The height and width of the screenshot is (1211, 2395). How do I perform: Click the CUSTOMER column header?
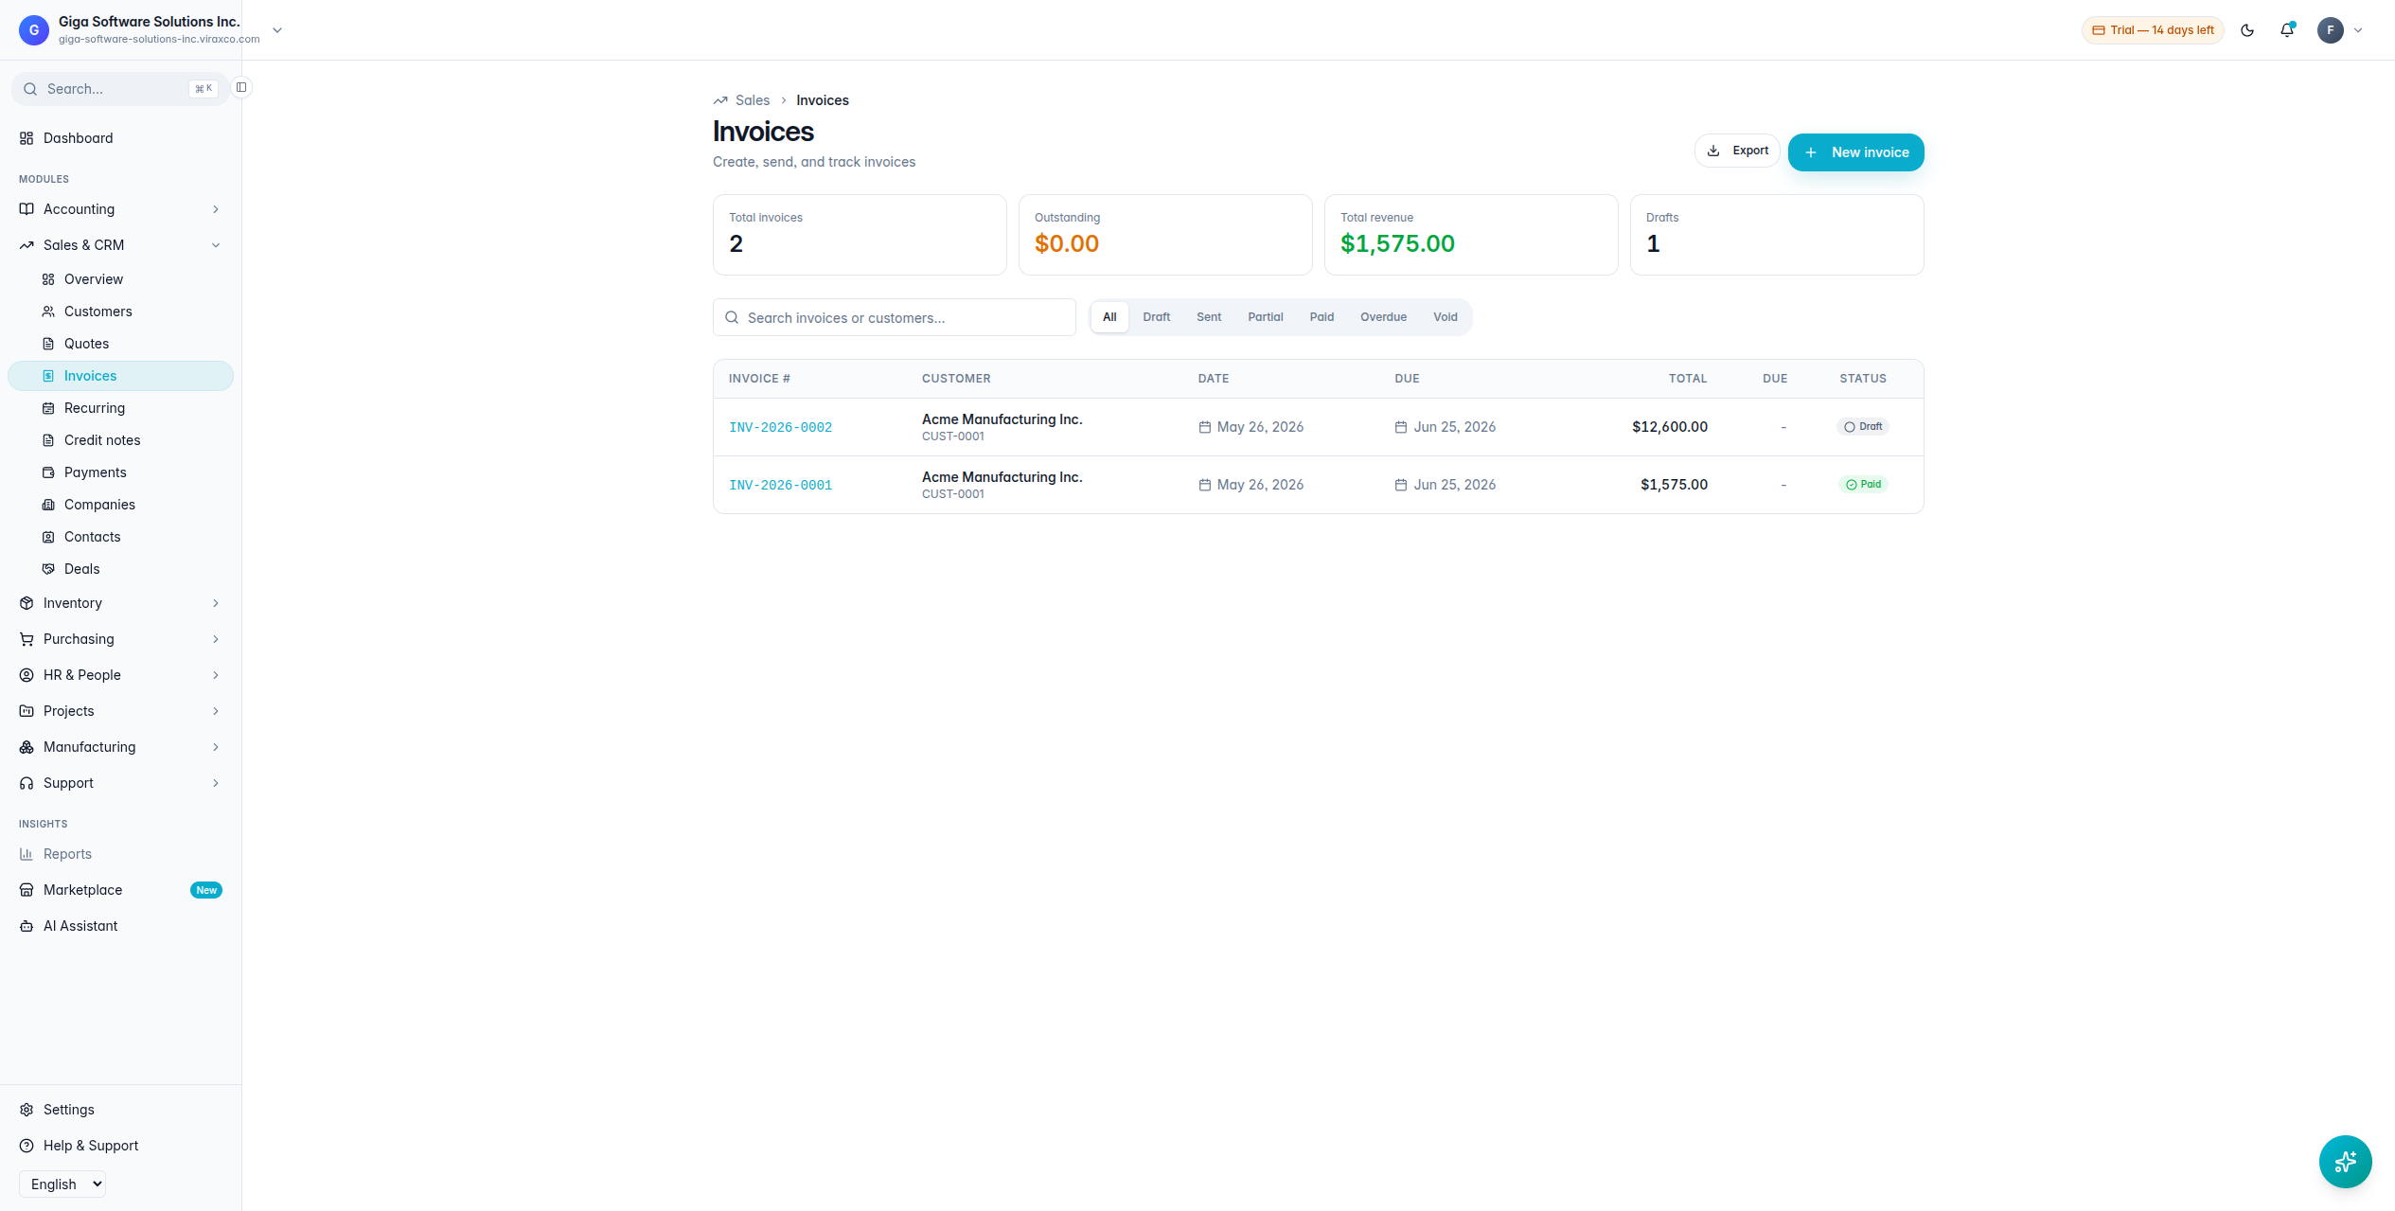[x=956, y=379]
